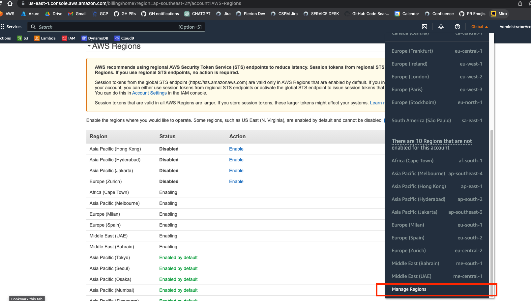Open the CSPM Jira bookmark
Screen dimensions: 531x301
(x=284, y=14)
